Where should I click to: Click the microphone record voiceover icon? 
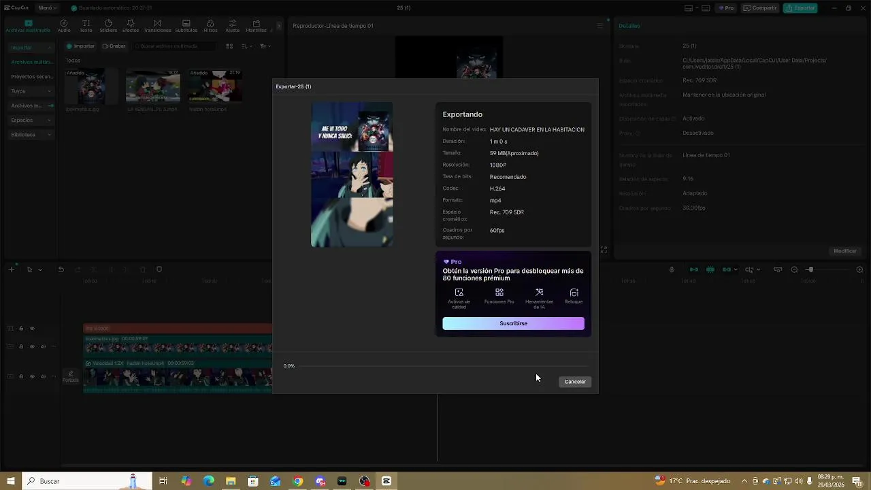[672, 269]
